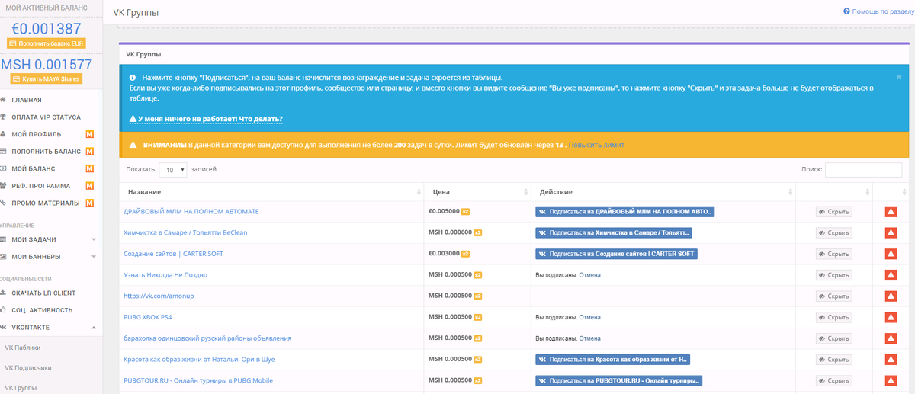Image resolution: width=915 pixels, height=394 pixels.
Task: Expand the МОИ ЗАДАЧИ sidebar section
Action: [51, 239]
